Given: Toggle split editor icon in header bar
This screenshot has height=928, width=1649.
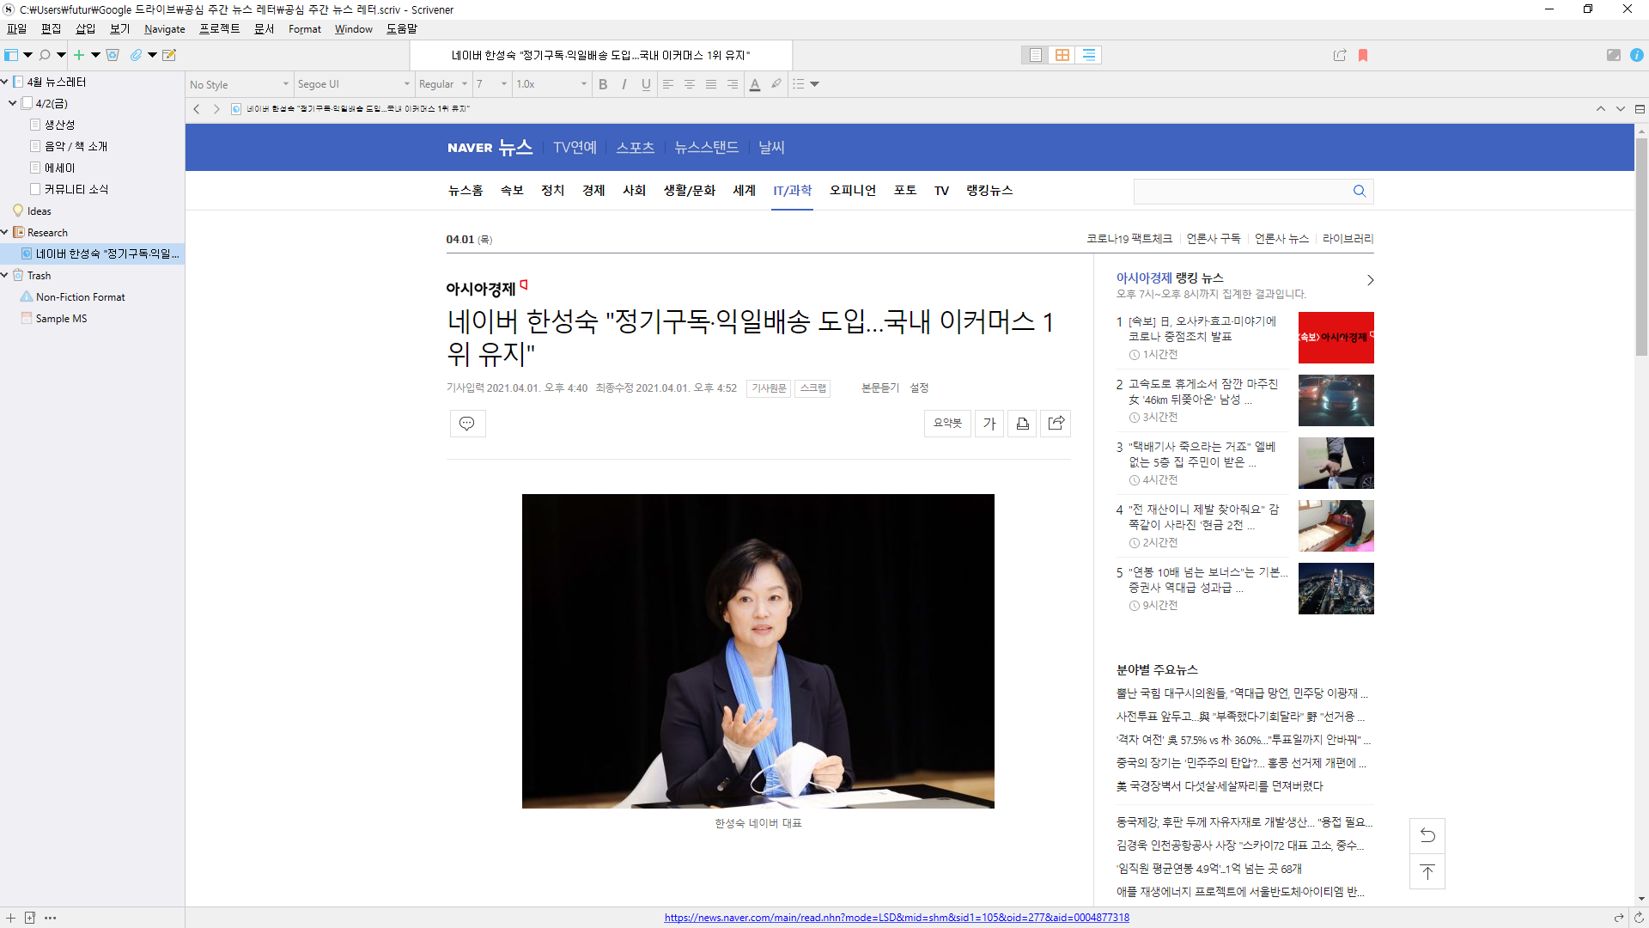Looking at the screenshot, I should pyautogui.click(x=1640, y=109).
